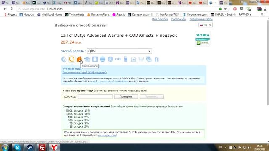Open Yandex Browser from the taskbar

pyautogui.click(x=54, y=147)
